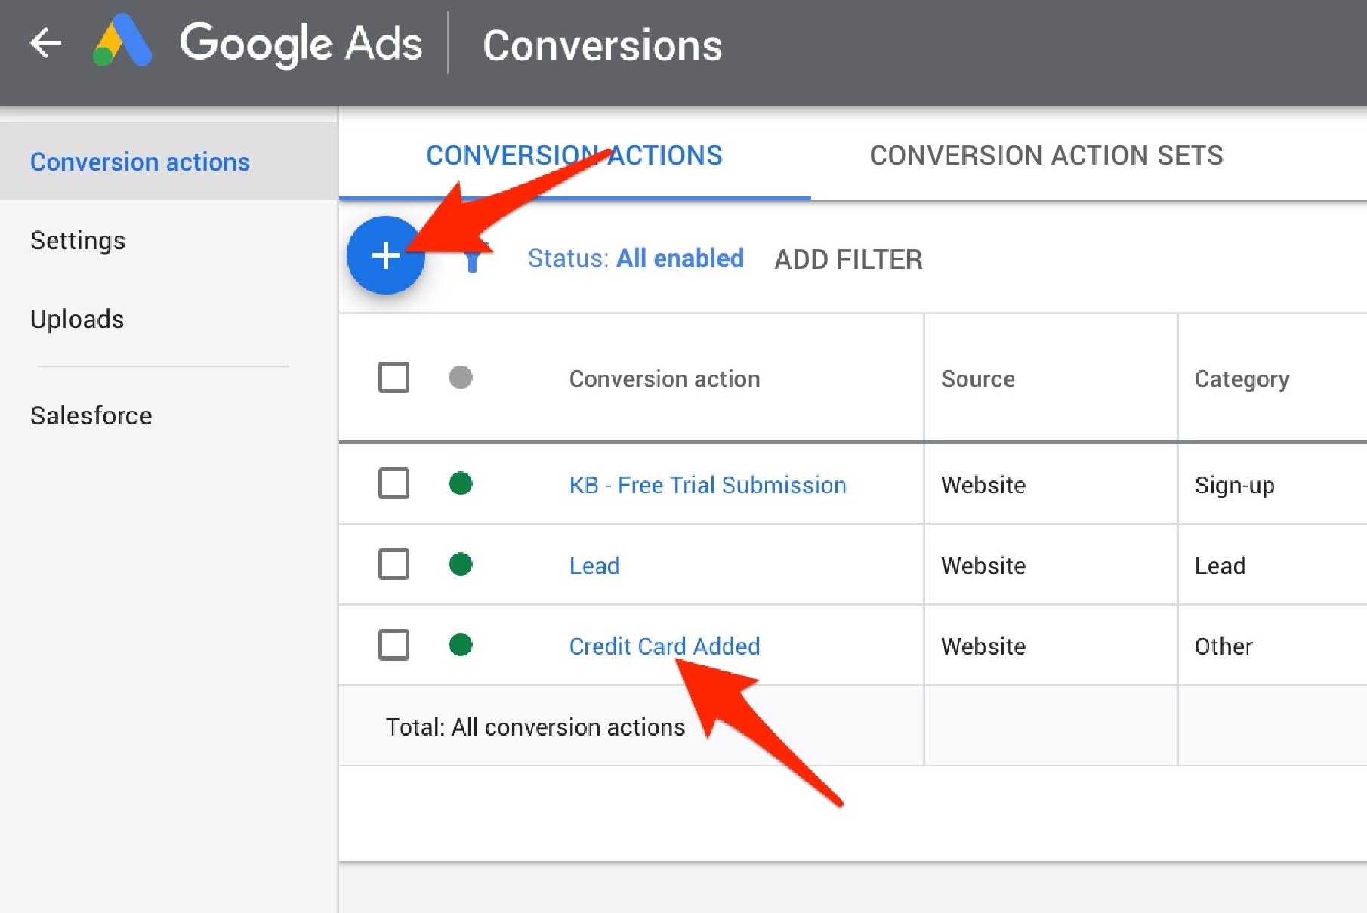This screenshot has height=913, width=1367.
Task: Check the checkbox beside Credit Card Added
Action: pos(393,646)
